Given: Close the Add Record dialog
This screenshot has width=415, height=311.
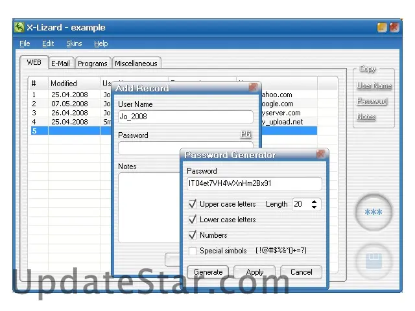Looking at the screenshot, I should 254,87.
